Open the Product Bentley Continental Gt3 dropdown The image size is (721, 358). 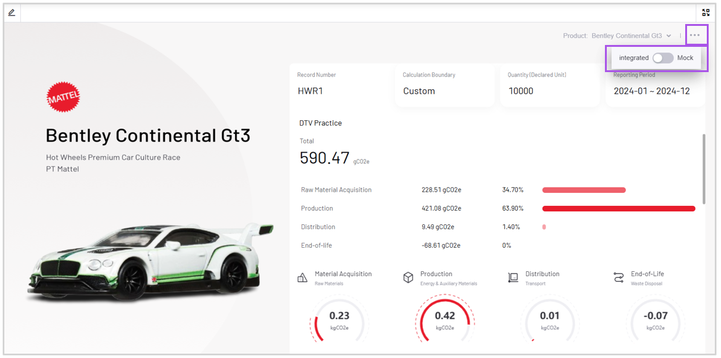(631, 36)
